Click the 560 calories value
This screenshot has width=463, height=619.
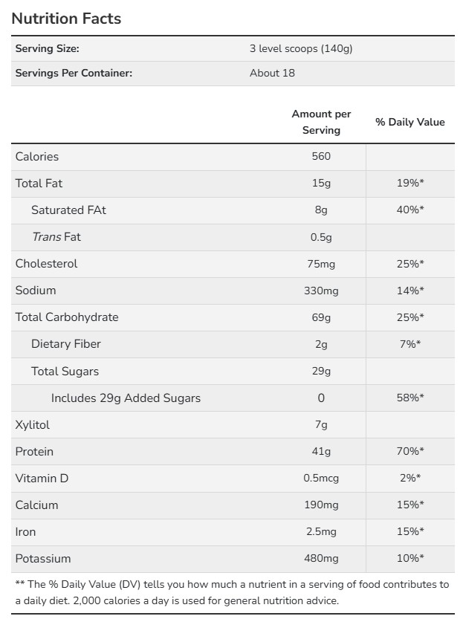pos(321,157)
